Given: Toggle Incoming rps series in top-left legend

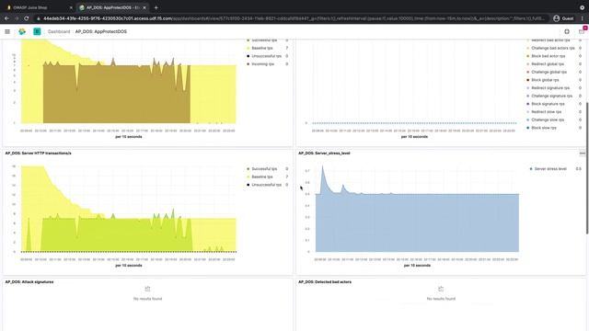Looking at the screenshot, I should tap(262, 64).
